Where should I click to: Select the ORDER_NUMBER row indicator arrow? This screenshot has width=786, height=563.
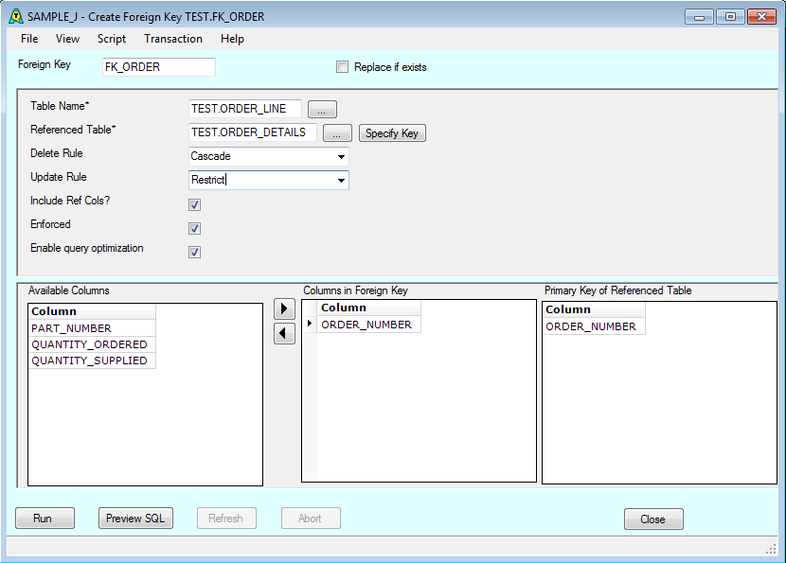tap(310, 324)
